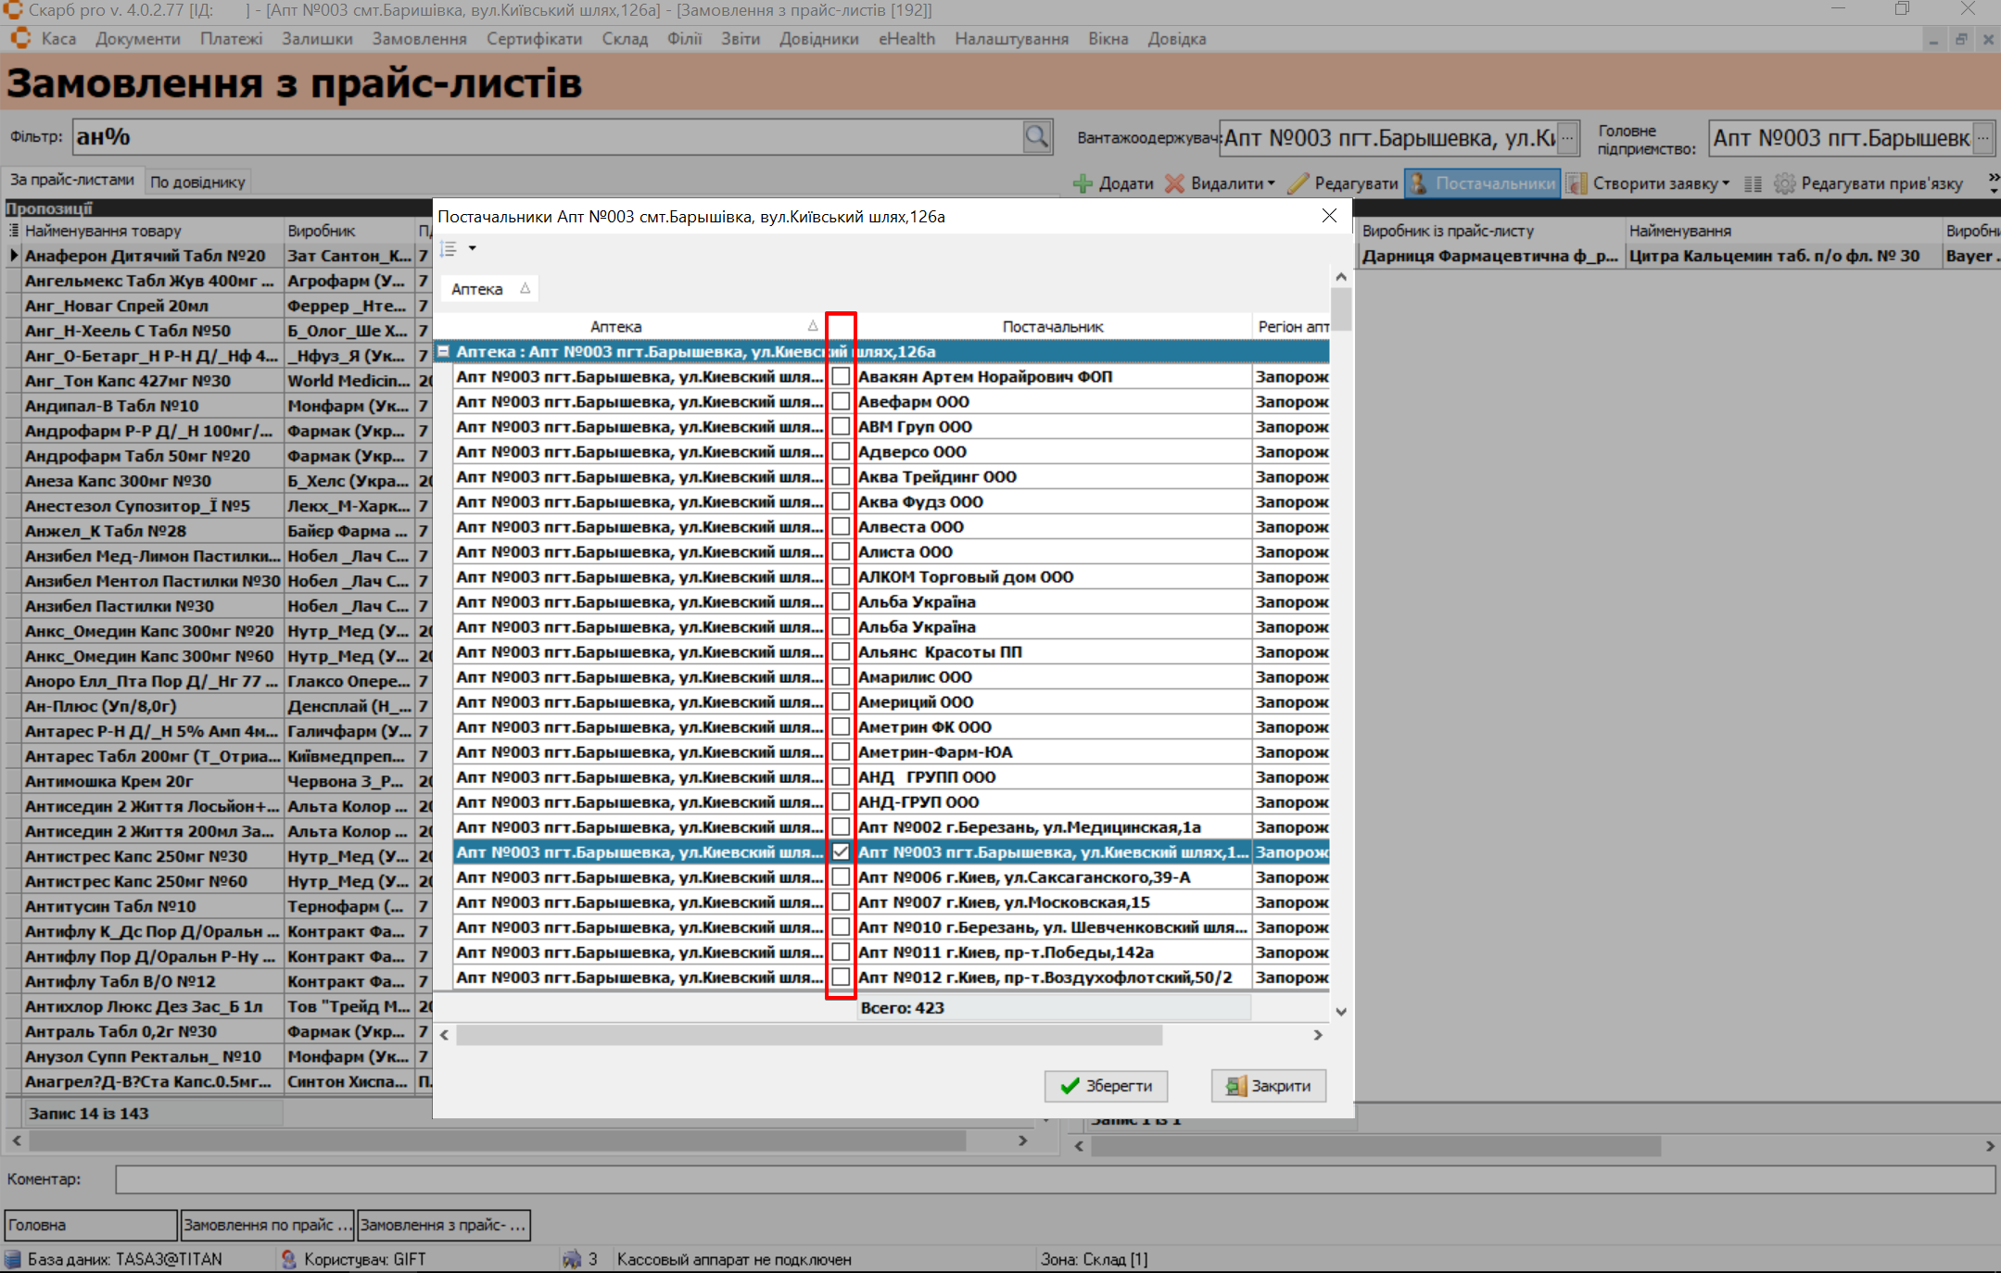Open the Довідники menu

click(x=818, y=39)
